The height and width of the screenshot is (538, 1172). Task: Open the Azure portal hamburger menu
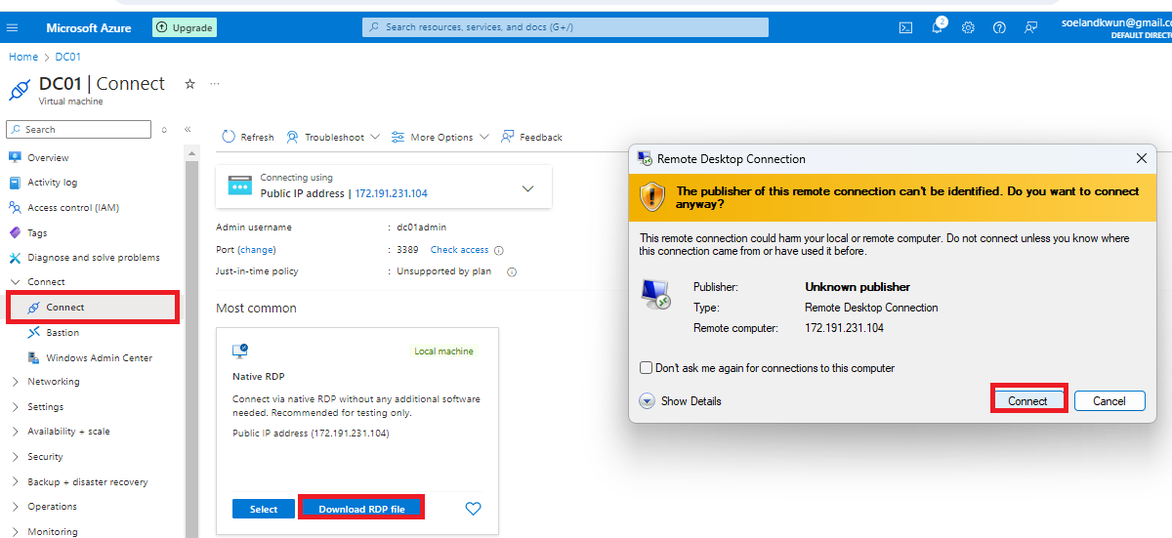12,27
